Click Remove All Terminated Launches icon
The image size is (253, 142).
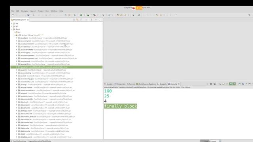coord(214,84)
